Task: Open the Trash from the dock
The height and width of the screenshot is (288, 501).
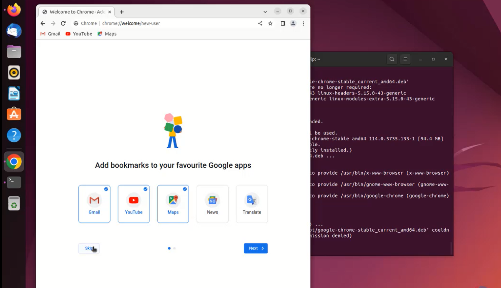Action: pos(14,203)
